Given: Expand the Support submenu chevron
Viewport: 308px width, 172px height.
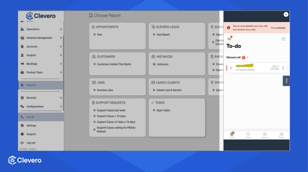Looking at the screenshot, I should click(61, 55).
